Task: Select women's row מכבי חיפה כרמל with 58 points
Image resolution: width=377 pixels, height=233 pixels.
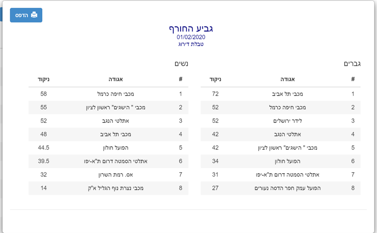Action: [108, 94]
